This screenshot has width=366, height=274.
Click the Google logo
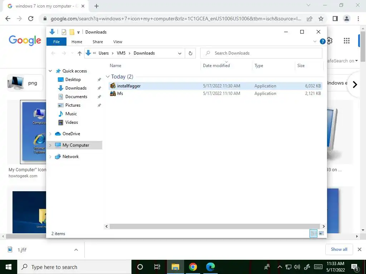tap(25, 41)
